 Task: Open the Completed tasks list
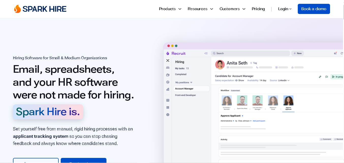point(181,74)
